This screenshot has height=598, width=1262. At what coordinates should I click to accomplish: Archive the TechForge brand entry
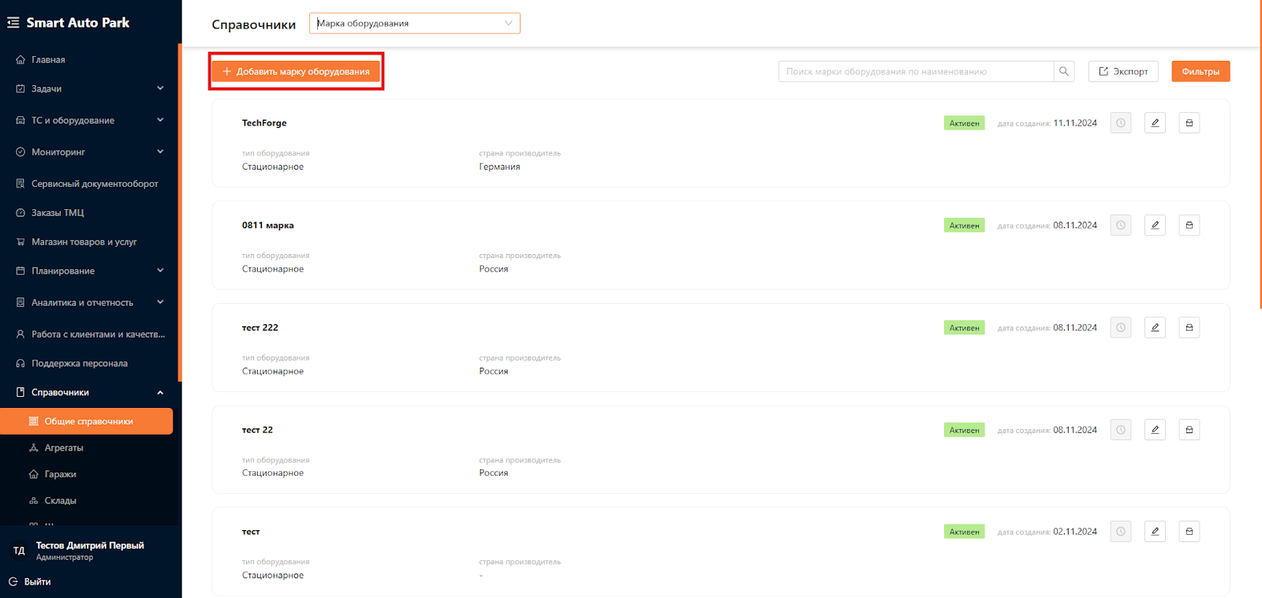click(x=1189, y=123)
